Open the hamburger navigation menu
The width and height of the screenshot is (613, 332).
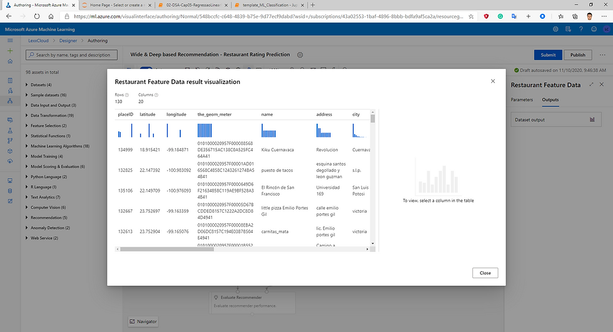pos(10,41)
